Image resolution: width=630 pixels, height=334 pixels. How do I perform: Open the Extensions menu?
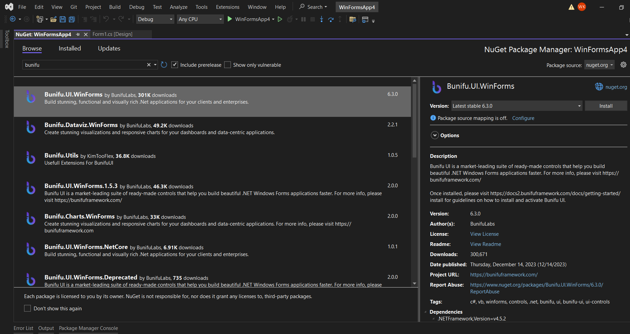click(x=228, y=7)
